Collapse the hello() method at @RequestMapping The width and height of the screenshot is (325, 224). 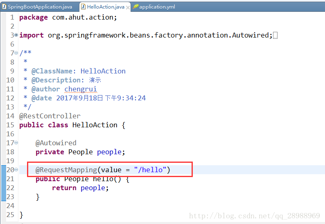click(x=16, y=170)
